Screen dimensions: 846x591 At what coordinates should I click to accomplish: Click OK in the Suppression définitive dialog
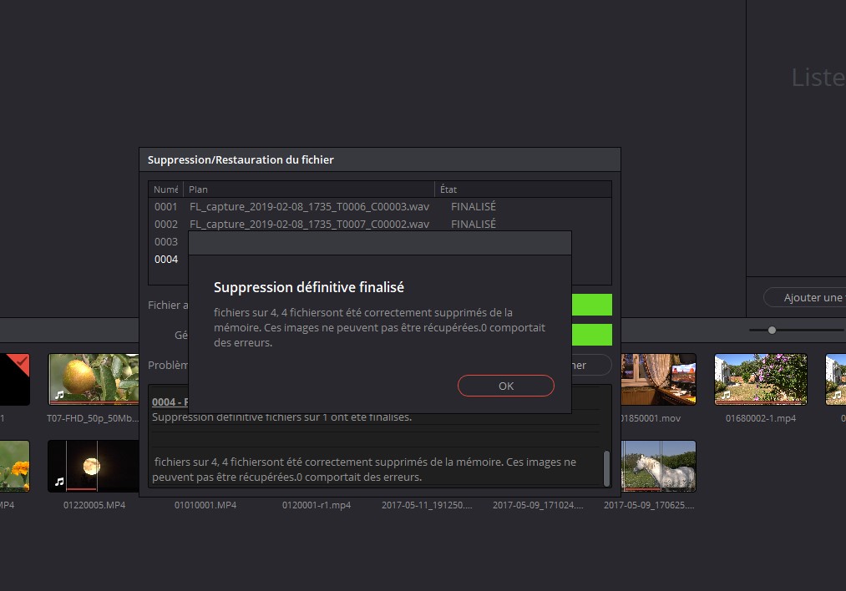505,386
